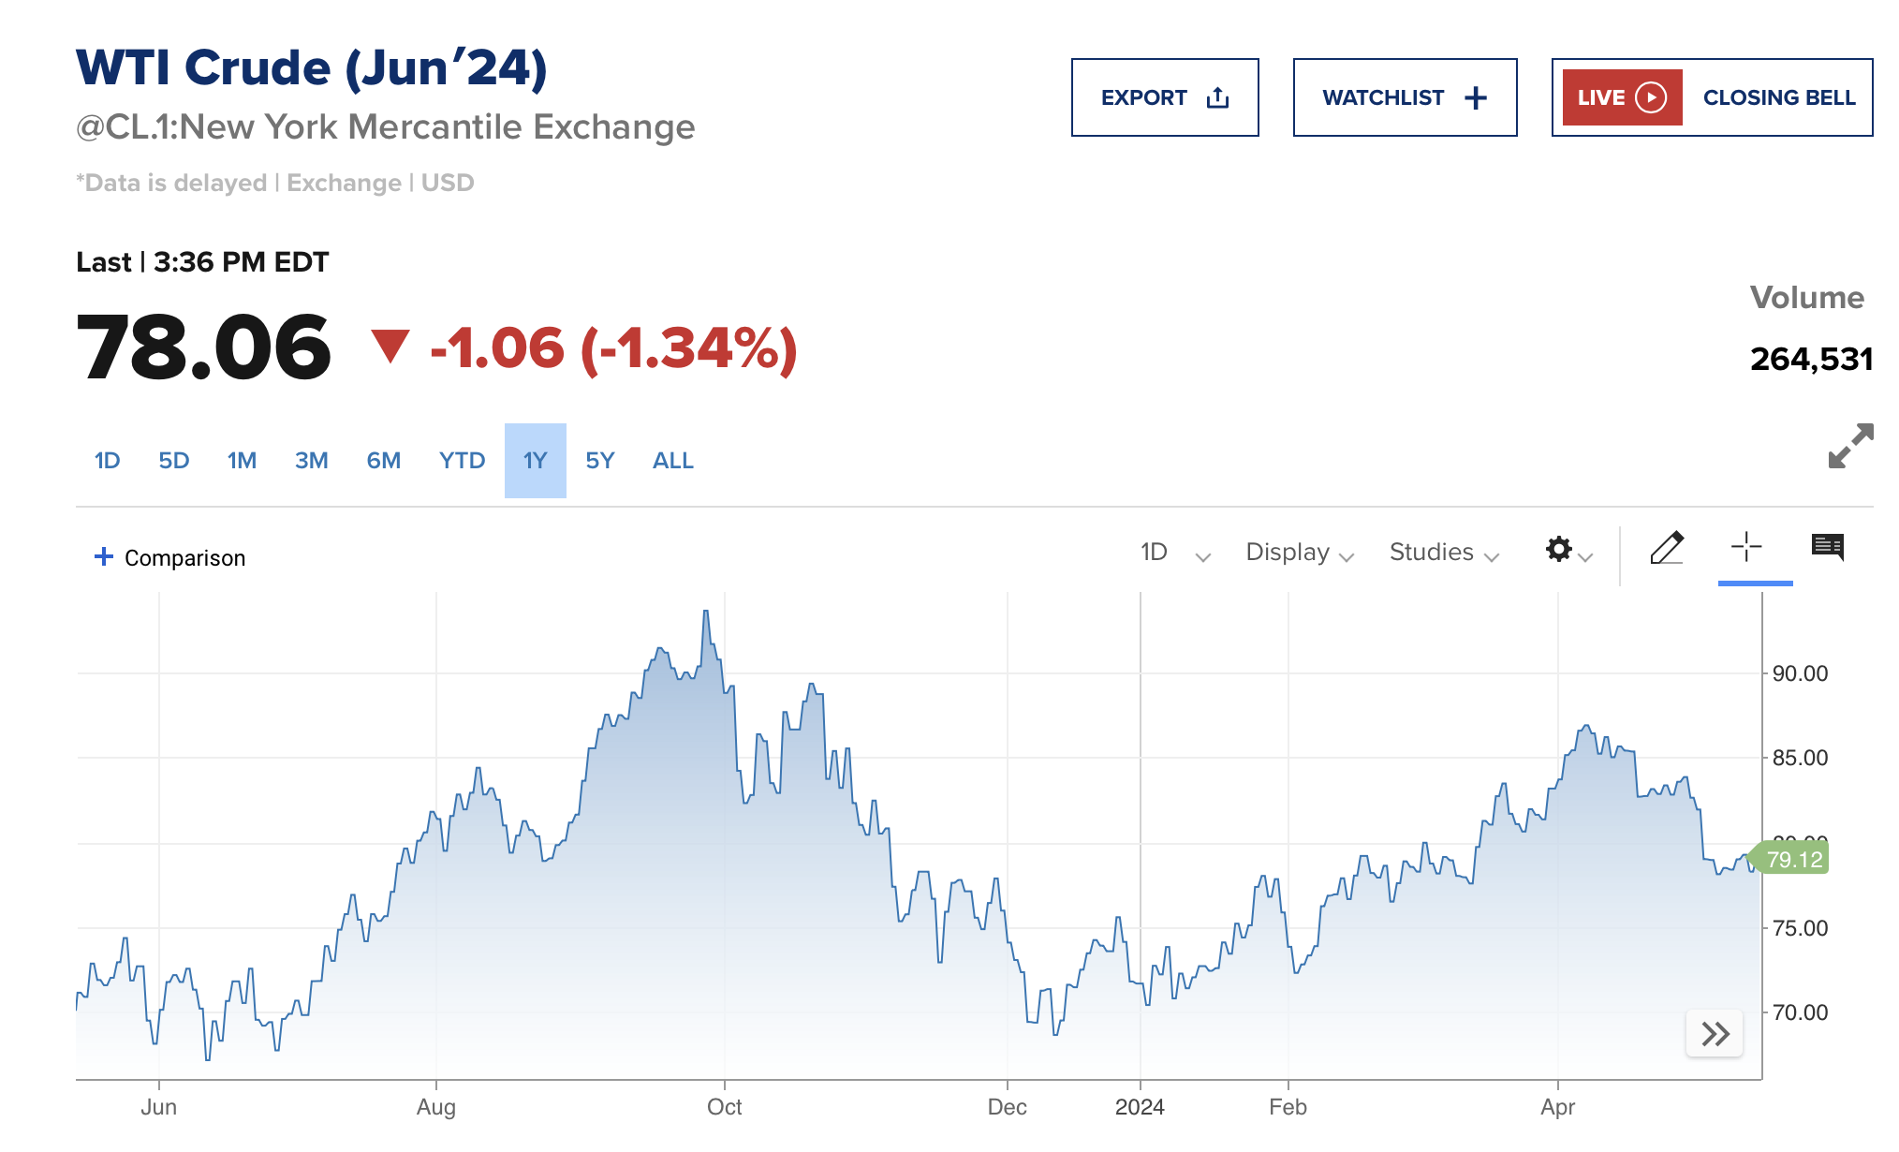The height and width of the screenshot is (1152, 1899).
Task: Click the 79.12 price label marker
Action: [1793, 860]
